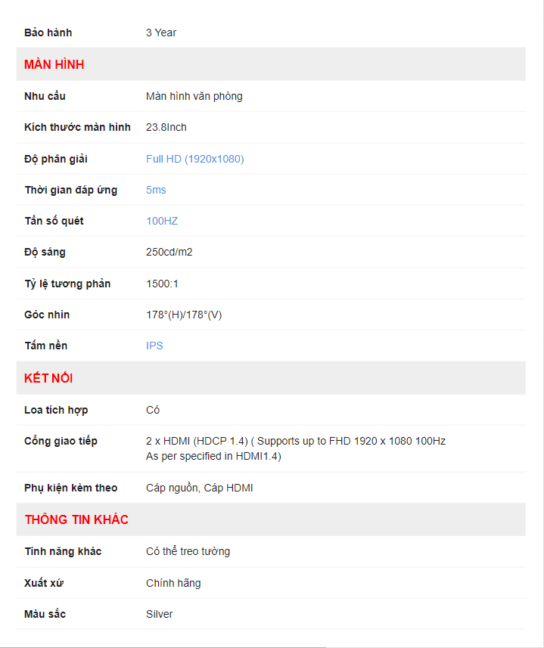Open the Full HD (1920x1080) link
Screen dimensions: 544x648
point(194,159)
